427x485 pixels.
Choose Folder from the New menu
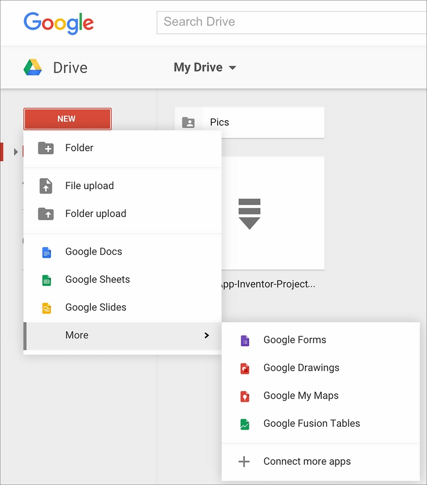(x=80, y=147)
